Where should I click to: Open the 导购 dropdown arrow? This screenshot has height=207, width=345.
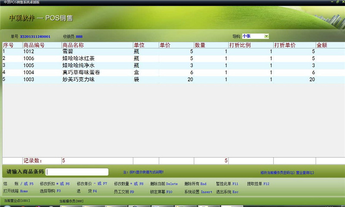[266, 36]
